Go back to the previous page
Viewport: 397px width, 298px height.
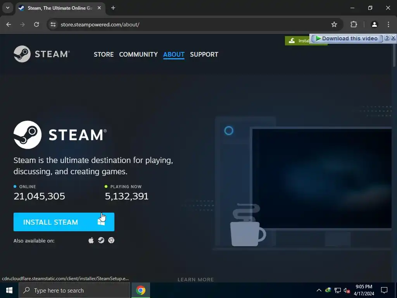(x=9, y=24)
